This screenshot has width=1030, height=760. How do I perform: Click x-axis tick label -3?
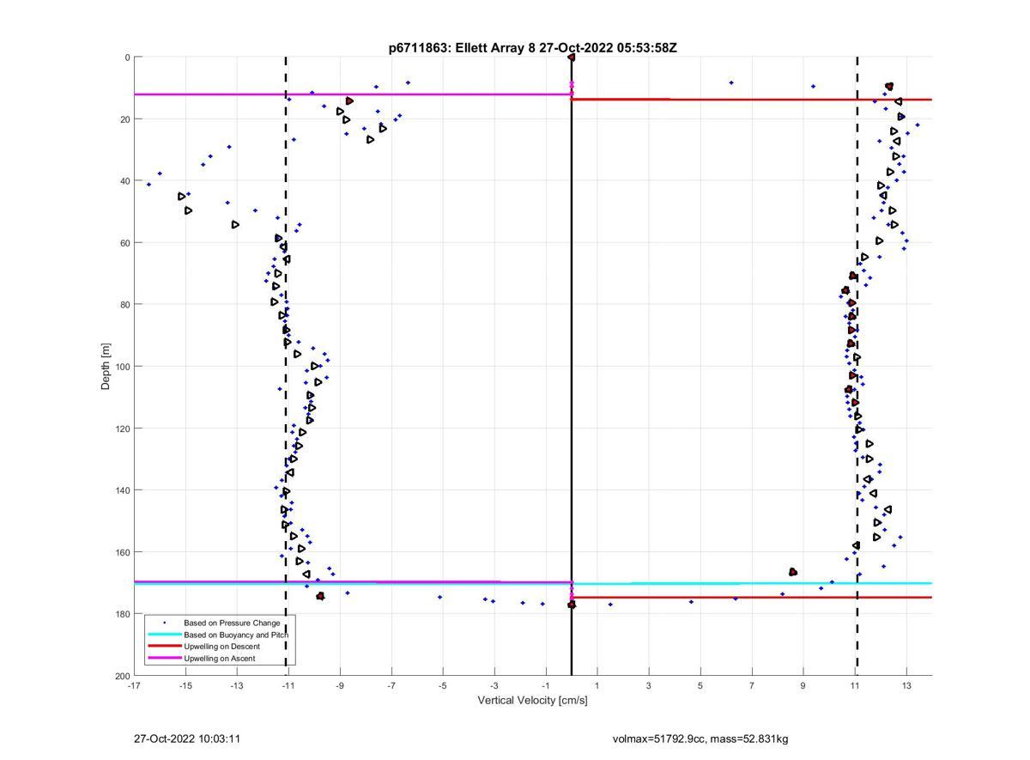[494, 684]
